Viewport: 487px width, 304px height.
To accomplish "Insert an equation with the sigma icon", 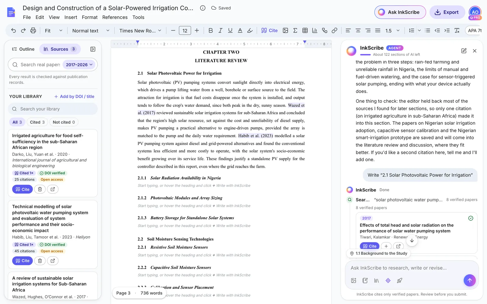I will 295,30.
